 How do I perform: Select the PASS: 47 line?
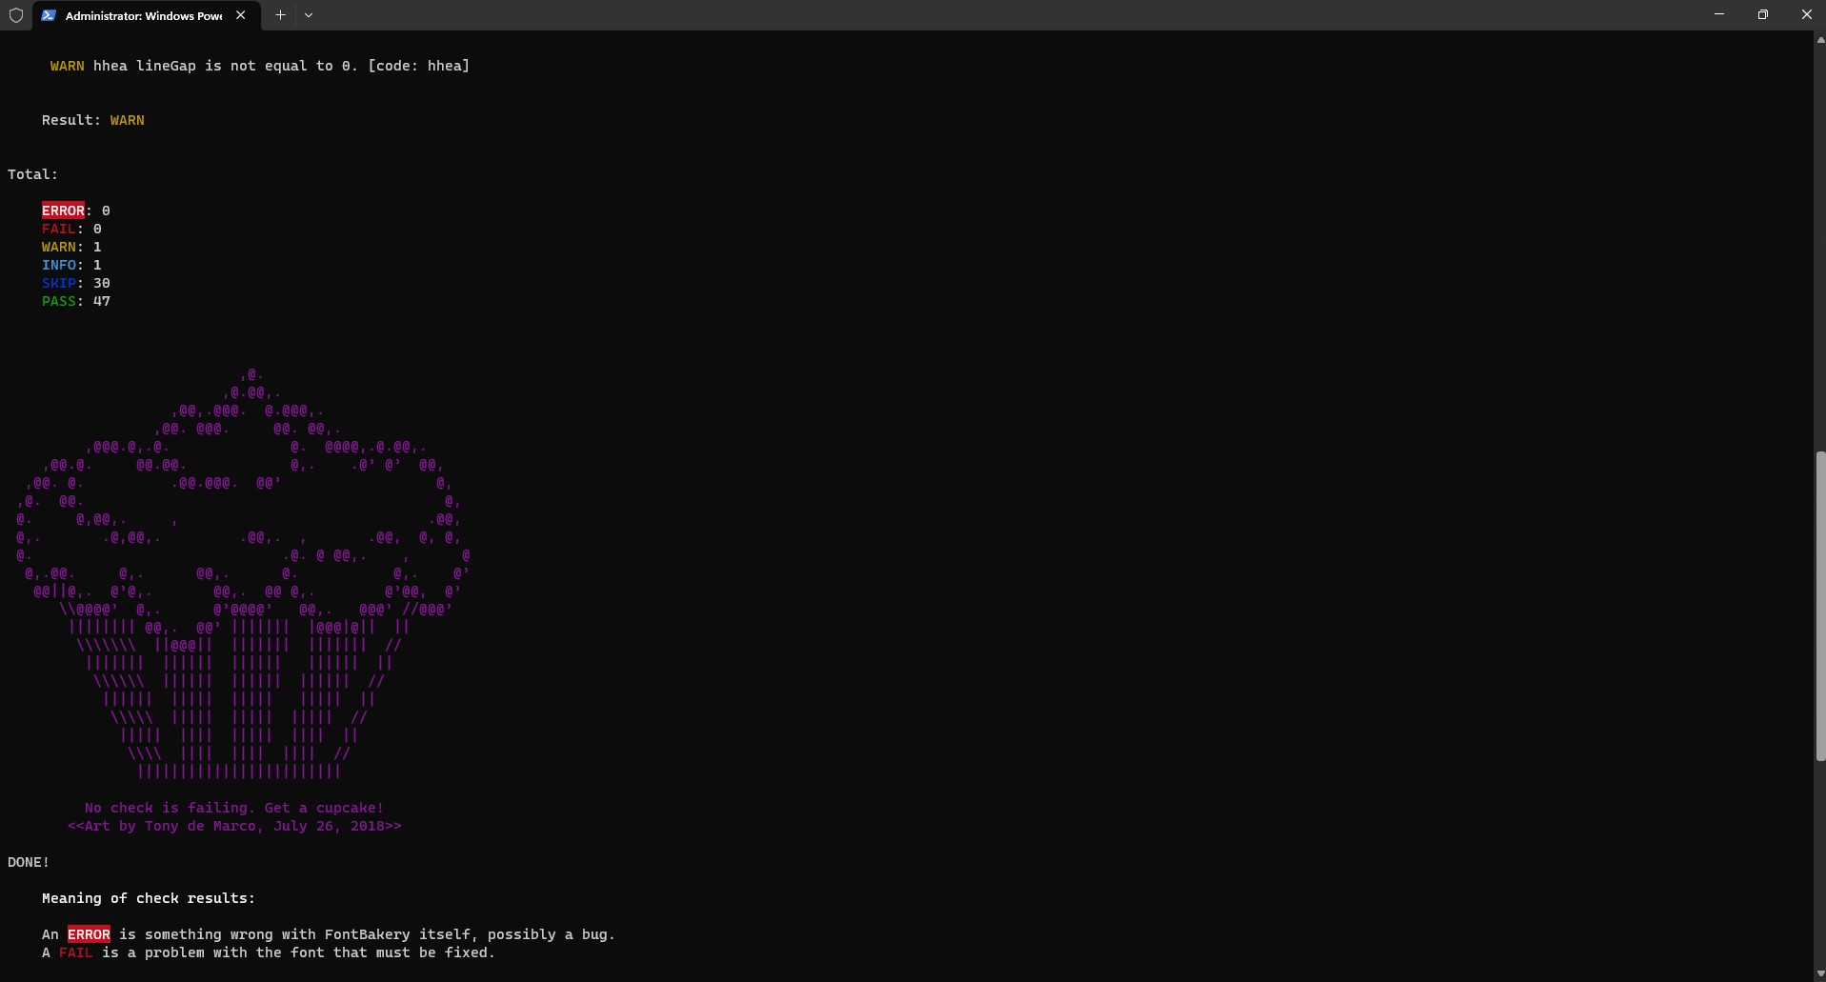tap(76, 301)
